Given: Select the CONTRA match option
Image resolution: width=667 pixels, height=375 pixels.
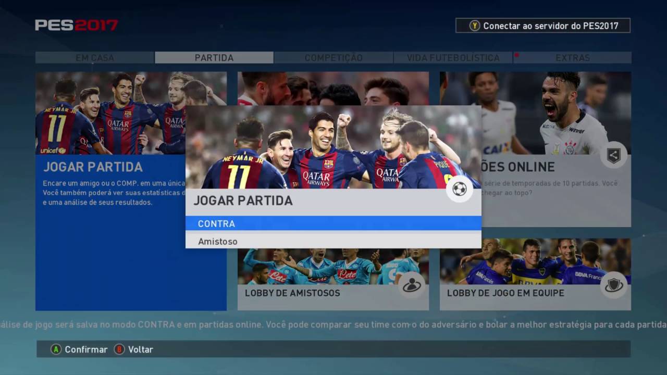Looking at the screenshot, I should pos(333,223).
